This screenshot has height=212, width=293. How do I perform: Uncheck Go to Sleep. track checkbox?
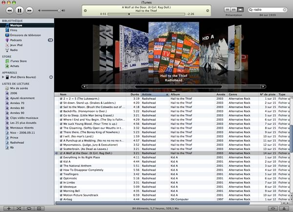tap(61, 116)
